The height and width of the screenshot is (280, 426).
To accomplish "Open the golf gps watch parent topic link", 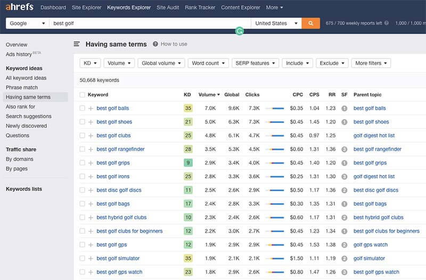I will click(370, 244).
